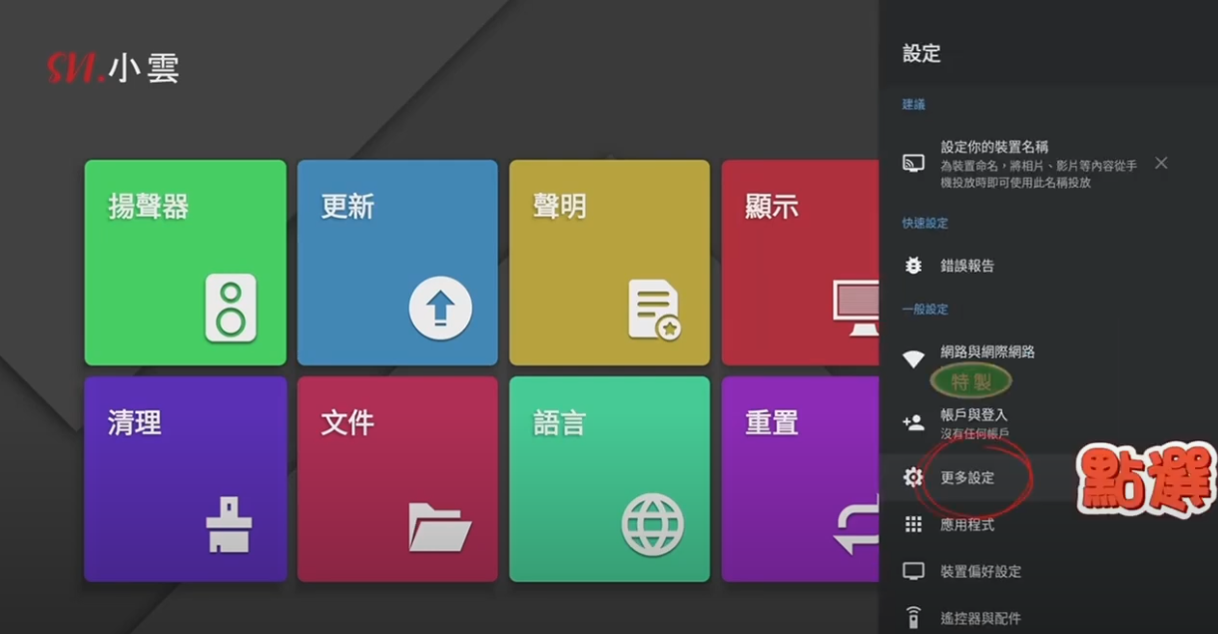Click the 小雲 logo
This screenshot has height=634, width=1218.
[x=113, y=68]
